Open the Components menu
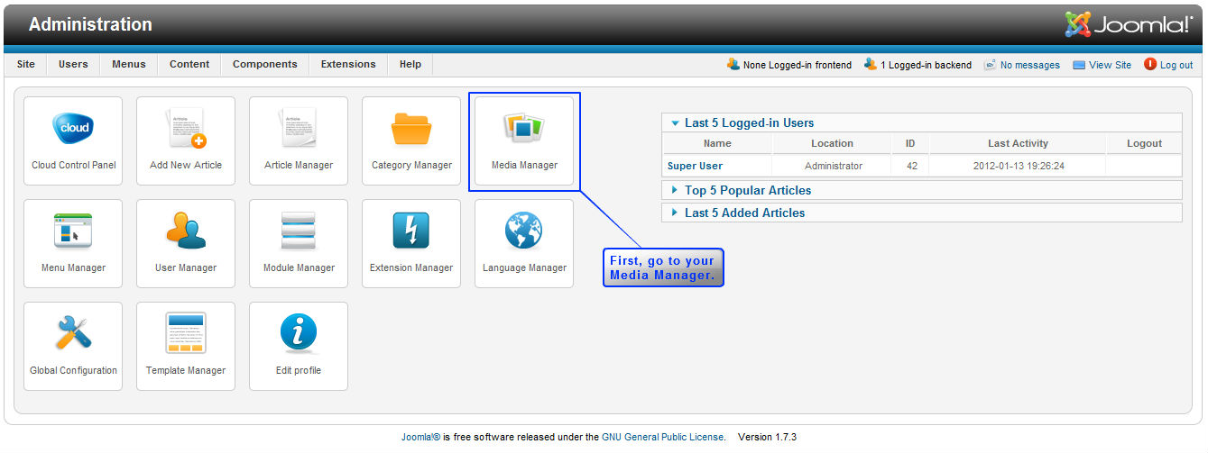 pyautogui.click(x=265, y=64)
